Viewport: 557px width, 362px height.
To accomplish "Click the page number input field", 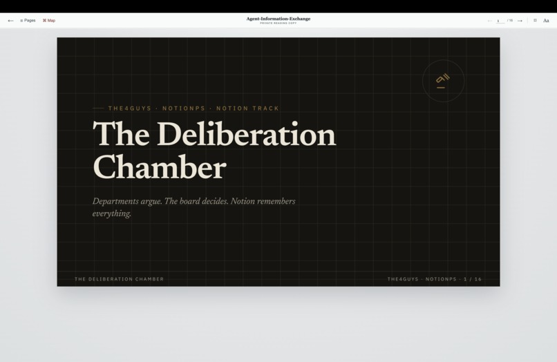I will click(500, 21).
